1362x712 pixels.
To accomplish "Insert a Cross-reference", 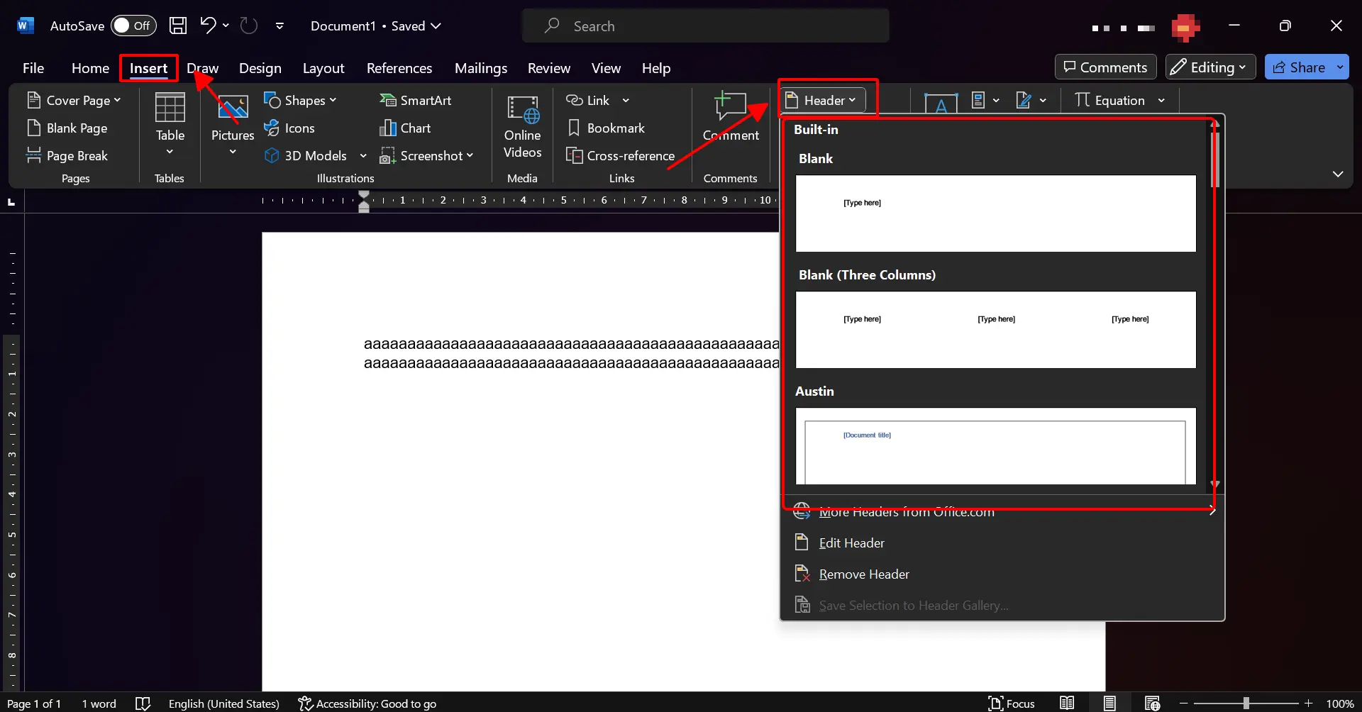I will [621, 155].
